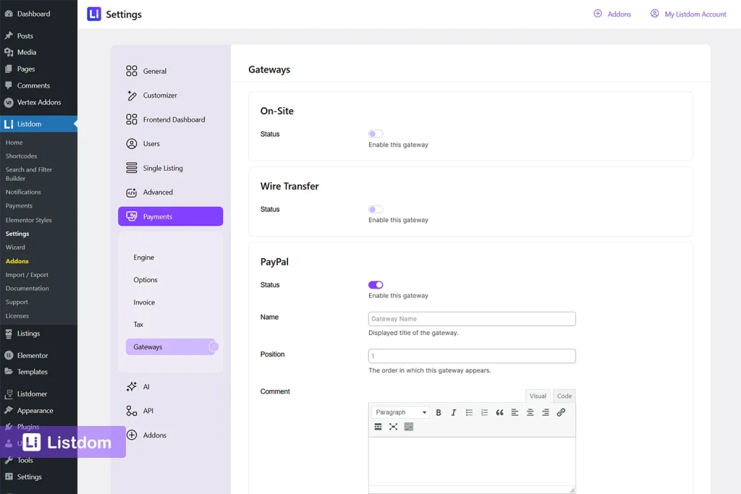Disable the PayPal gateway status toggle
Screen dimensions: 741x494
point(376,284)
